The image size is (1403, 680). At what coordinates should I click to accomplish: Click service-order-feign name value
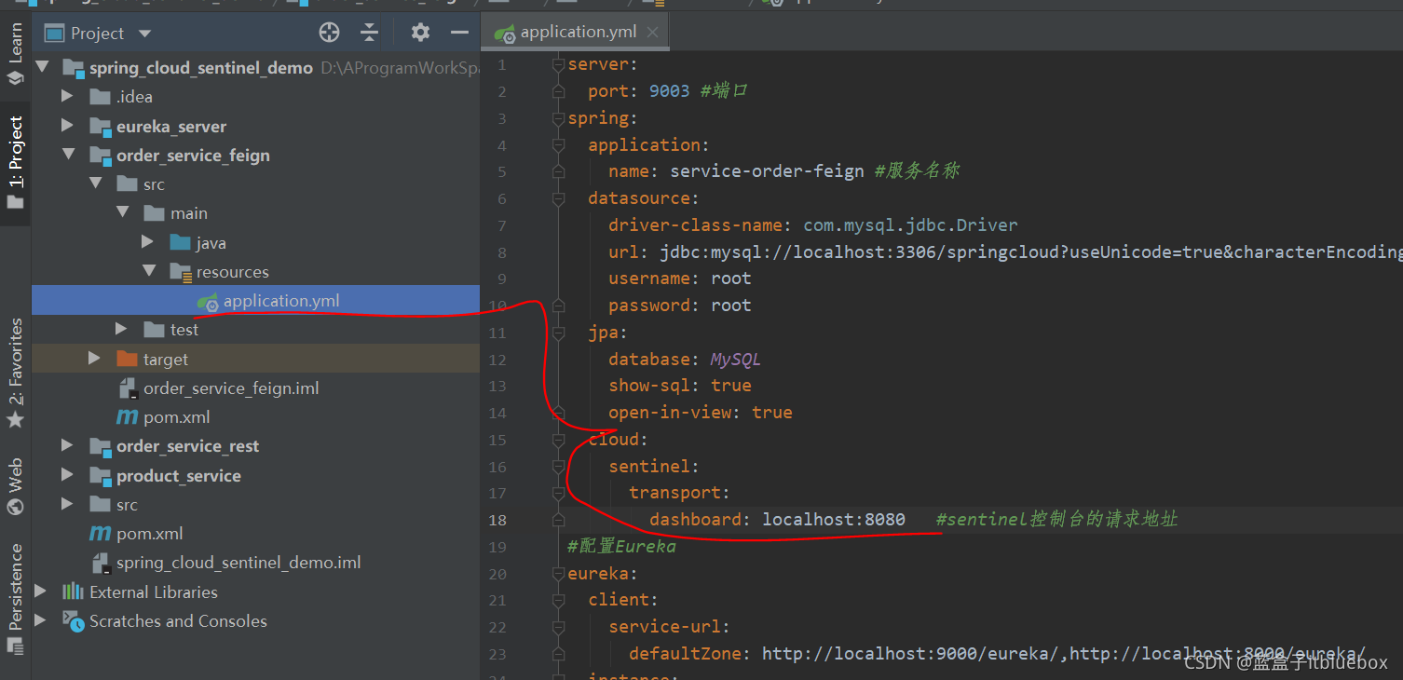point(767,171)
